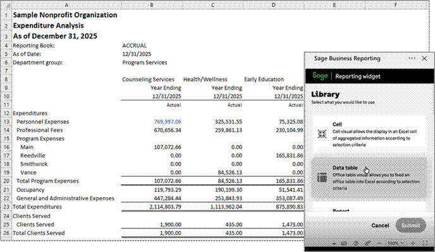Screen dimensions: 435x252
Task: Open the 100% zoom level dropdown
Action: pyautogui.click(x=396, y=243)
